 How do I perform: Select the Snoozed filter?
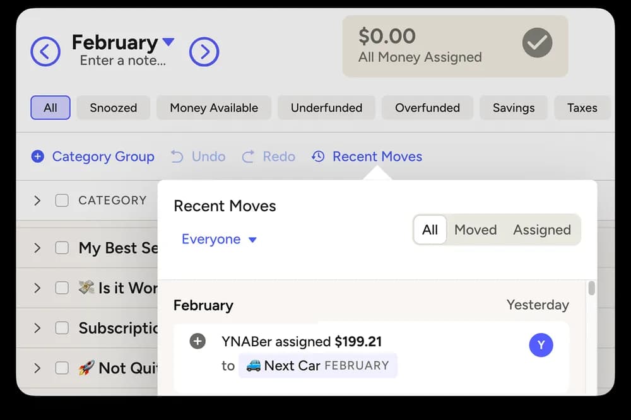[114, 107]
